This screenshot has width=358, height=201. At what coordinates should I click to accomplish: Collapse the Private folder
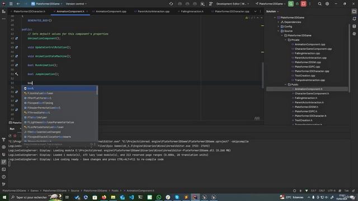(x=285, y=40)
